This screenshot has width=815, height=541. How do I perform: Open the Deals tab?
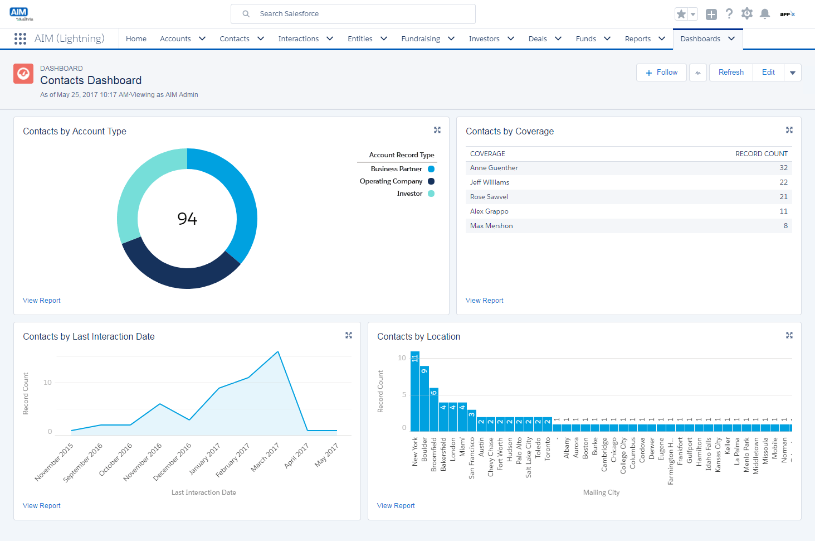click(538, 38)
